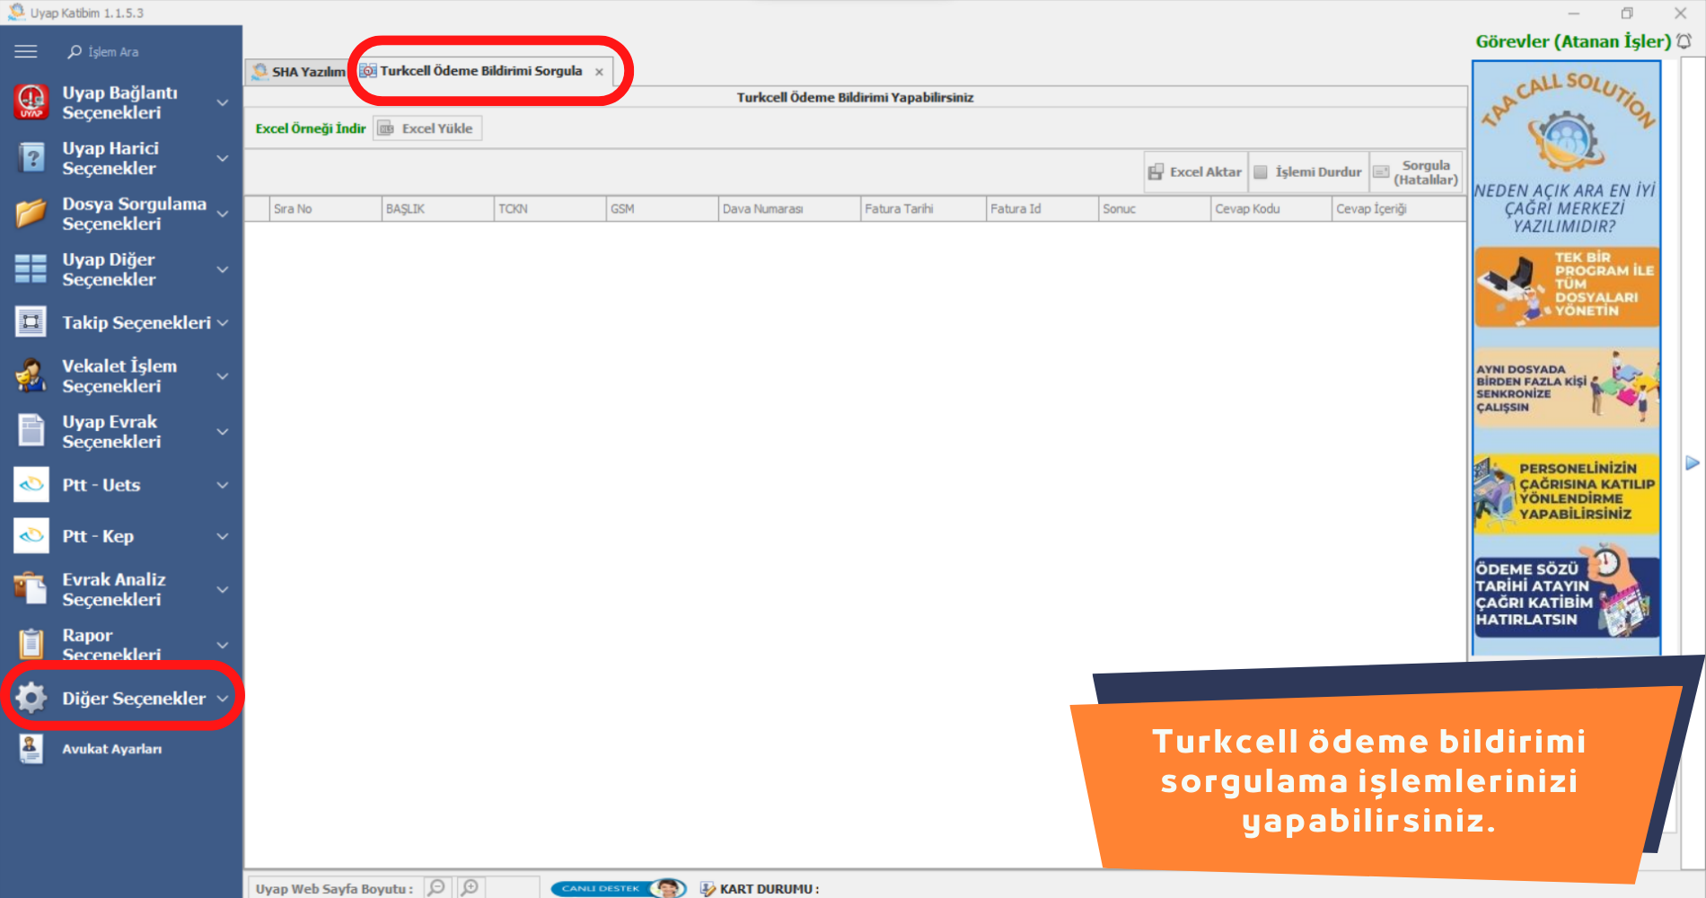Click the zoom in magnifier icon
The height and width of the screenshot is (898, 1706).
pyautogui.click(x=470, y=887)
